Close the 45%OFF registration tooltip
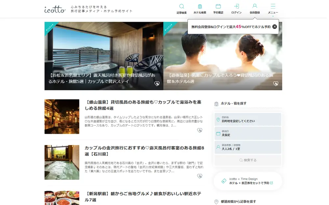Viewport: 329px width, 205px height. point(274,27)
